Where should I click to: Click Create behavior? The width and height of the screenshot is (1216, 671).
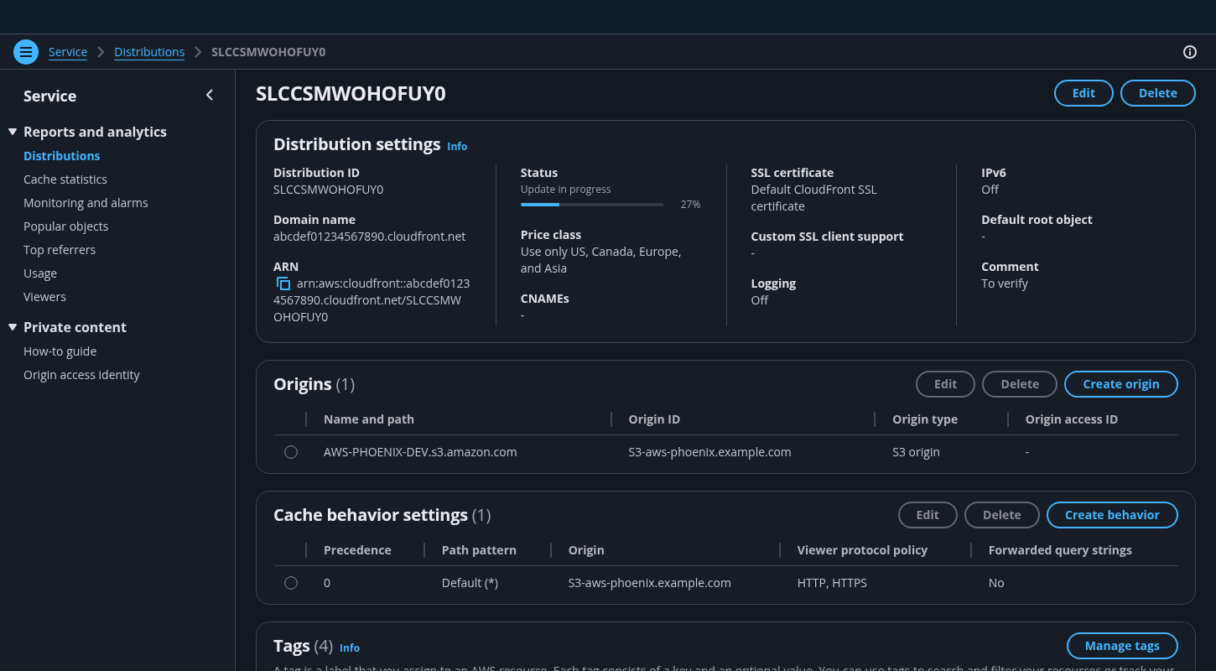click(x=1112, y=515)
